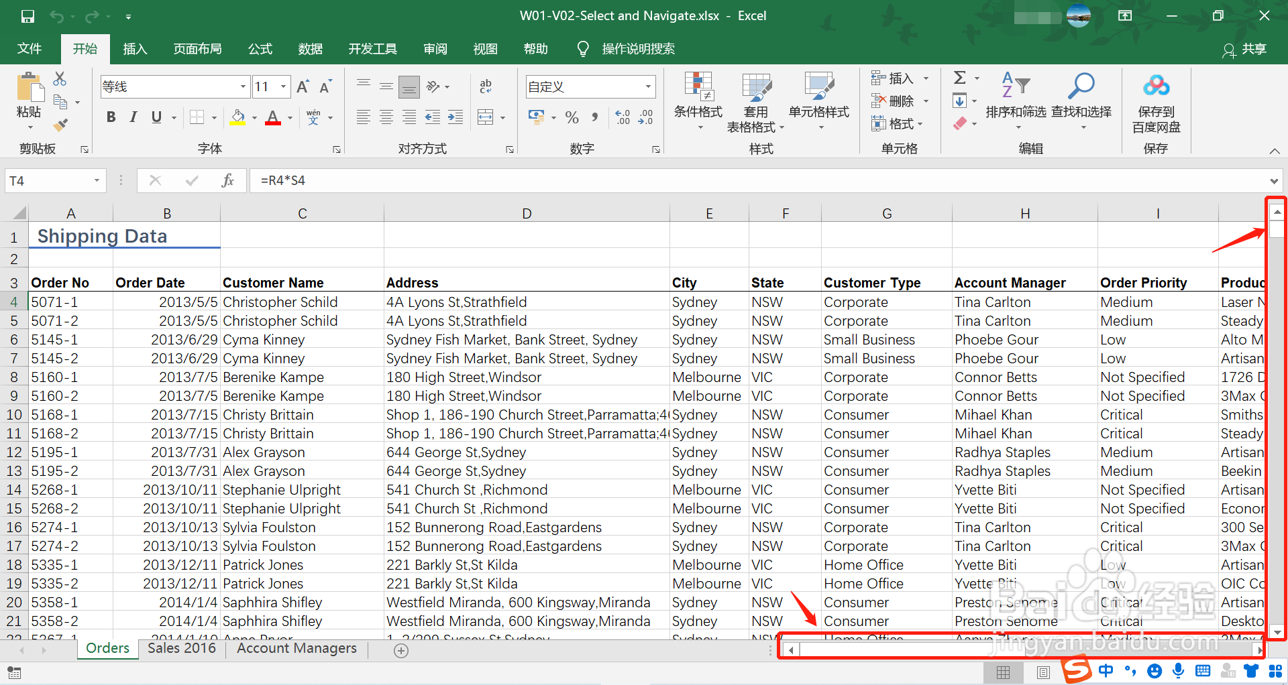Image resolution: width=1288 pixels, height=685 pixels.
Task: Click the Insert Function fx icon
Action: click(x=227, y=180)
